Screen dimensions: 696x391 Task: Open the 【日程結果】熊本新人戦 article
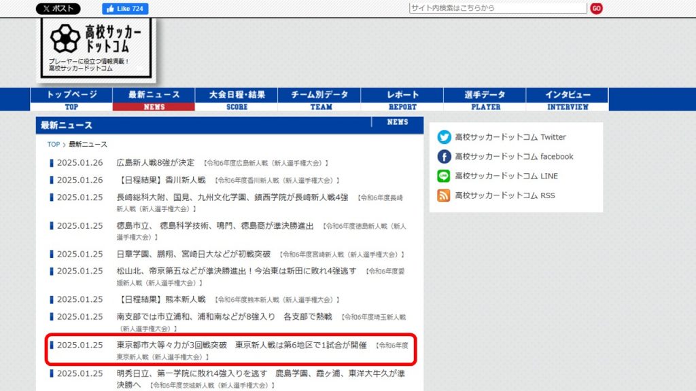(161, 299)
